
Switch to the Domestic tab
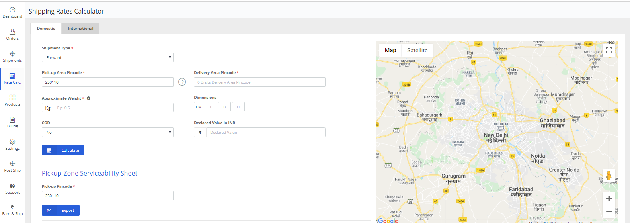(46, 28)
